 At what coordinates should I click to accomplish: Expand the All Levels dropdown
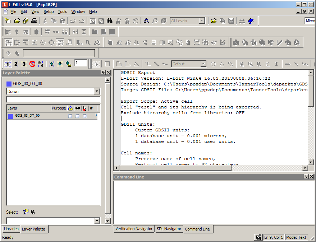(x=202, y=21)
